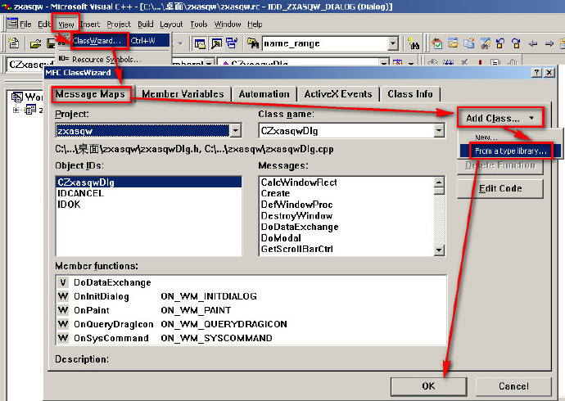
Task: Click the Cancel button
Action: click(513, 386)
